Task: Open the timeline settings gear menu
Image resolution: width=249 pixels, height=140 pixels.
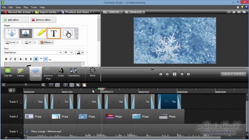Action: pos(12,91)
